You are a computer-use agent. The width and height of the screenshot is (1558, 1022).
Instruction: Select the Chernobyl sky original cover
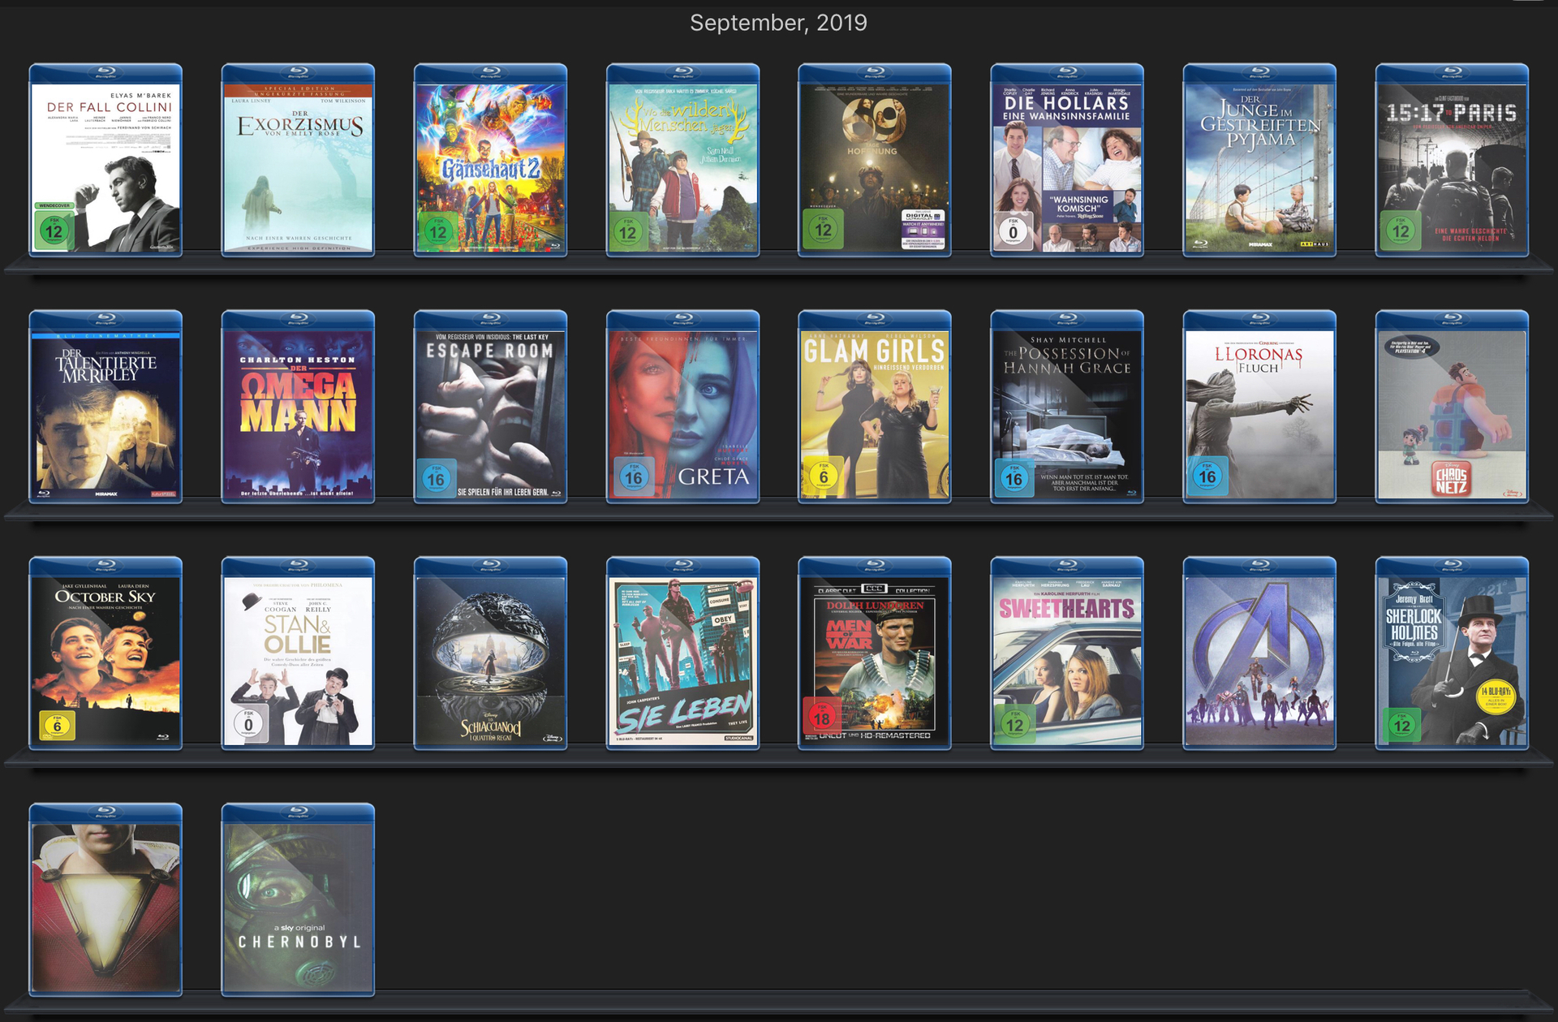point(298,900)
